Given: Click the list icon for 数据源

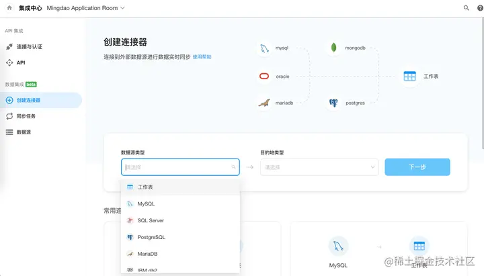Looking at the screenshot, I should [x=9, y=132].
